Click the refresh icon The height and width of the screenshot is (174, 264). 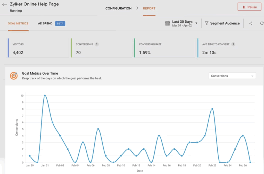click(262, 23)
